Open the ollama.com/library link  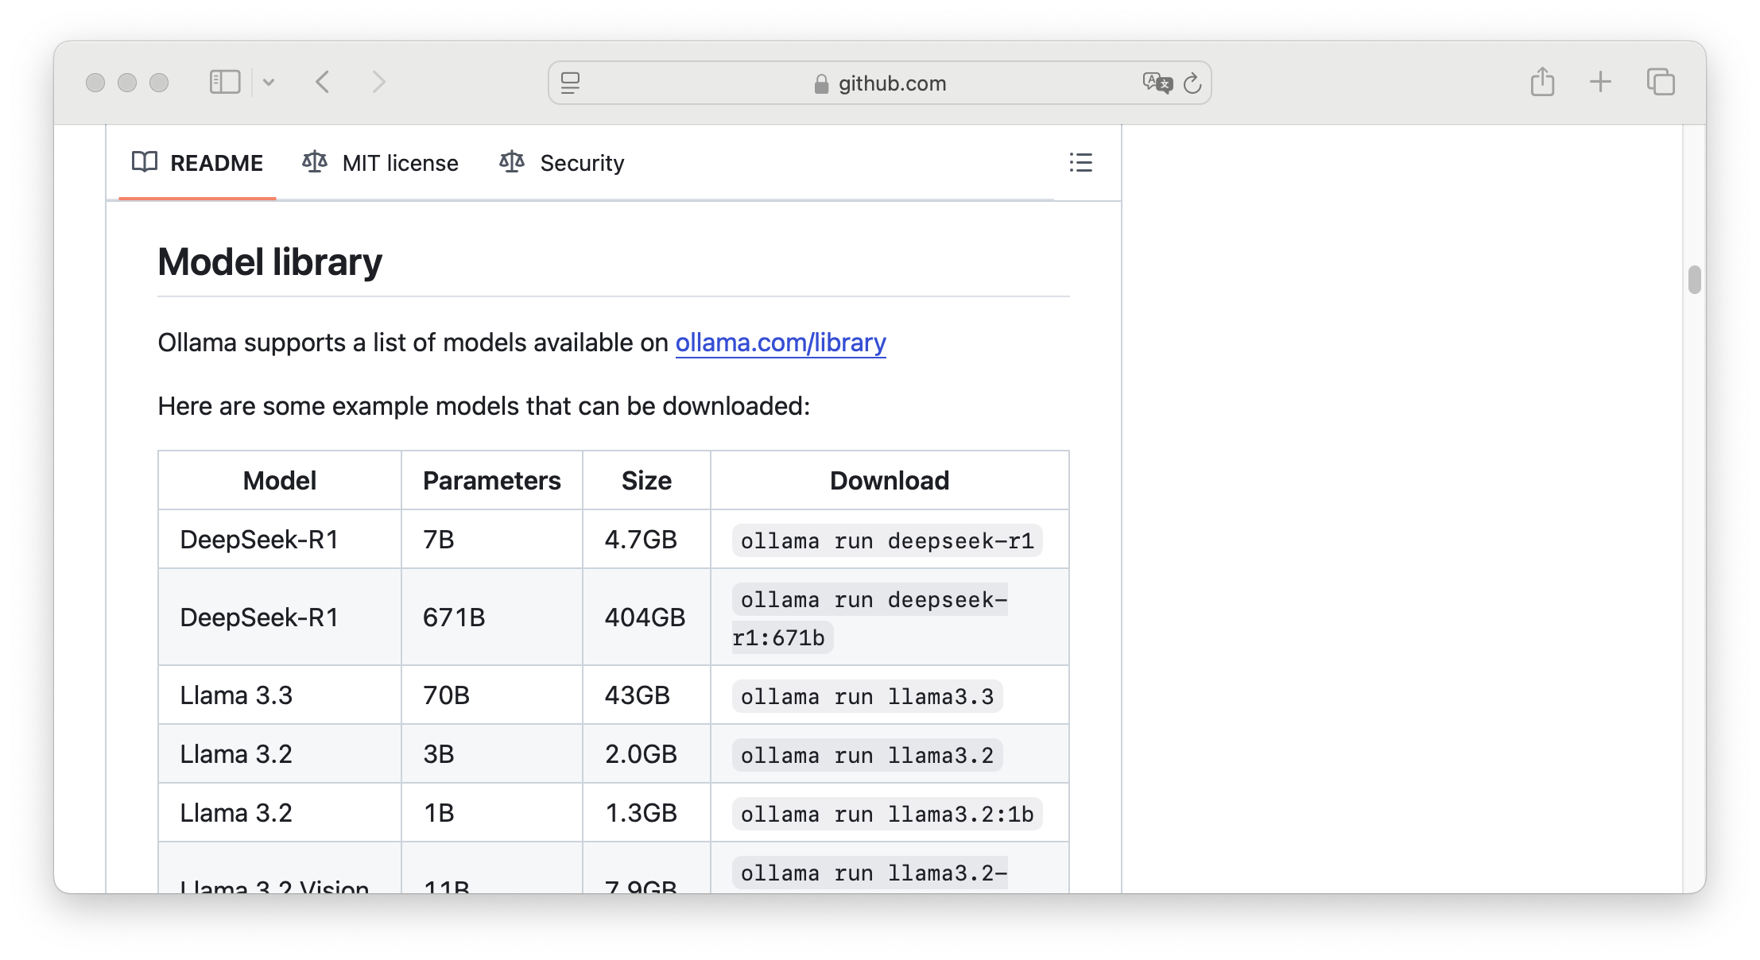781,343
